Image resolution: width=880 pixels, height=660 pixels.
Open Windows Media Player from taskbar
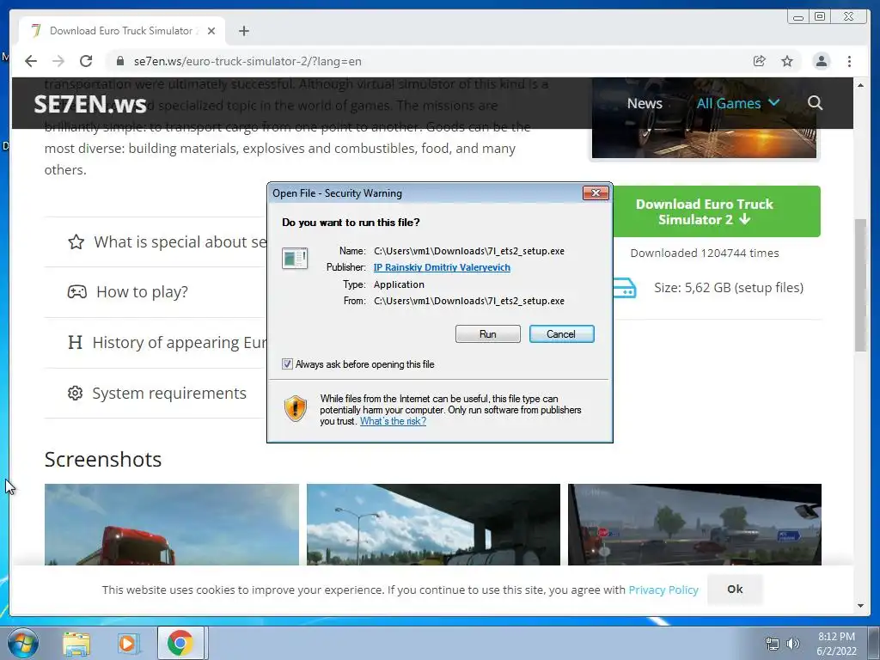pyautogui.click(x=129, y=643)
